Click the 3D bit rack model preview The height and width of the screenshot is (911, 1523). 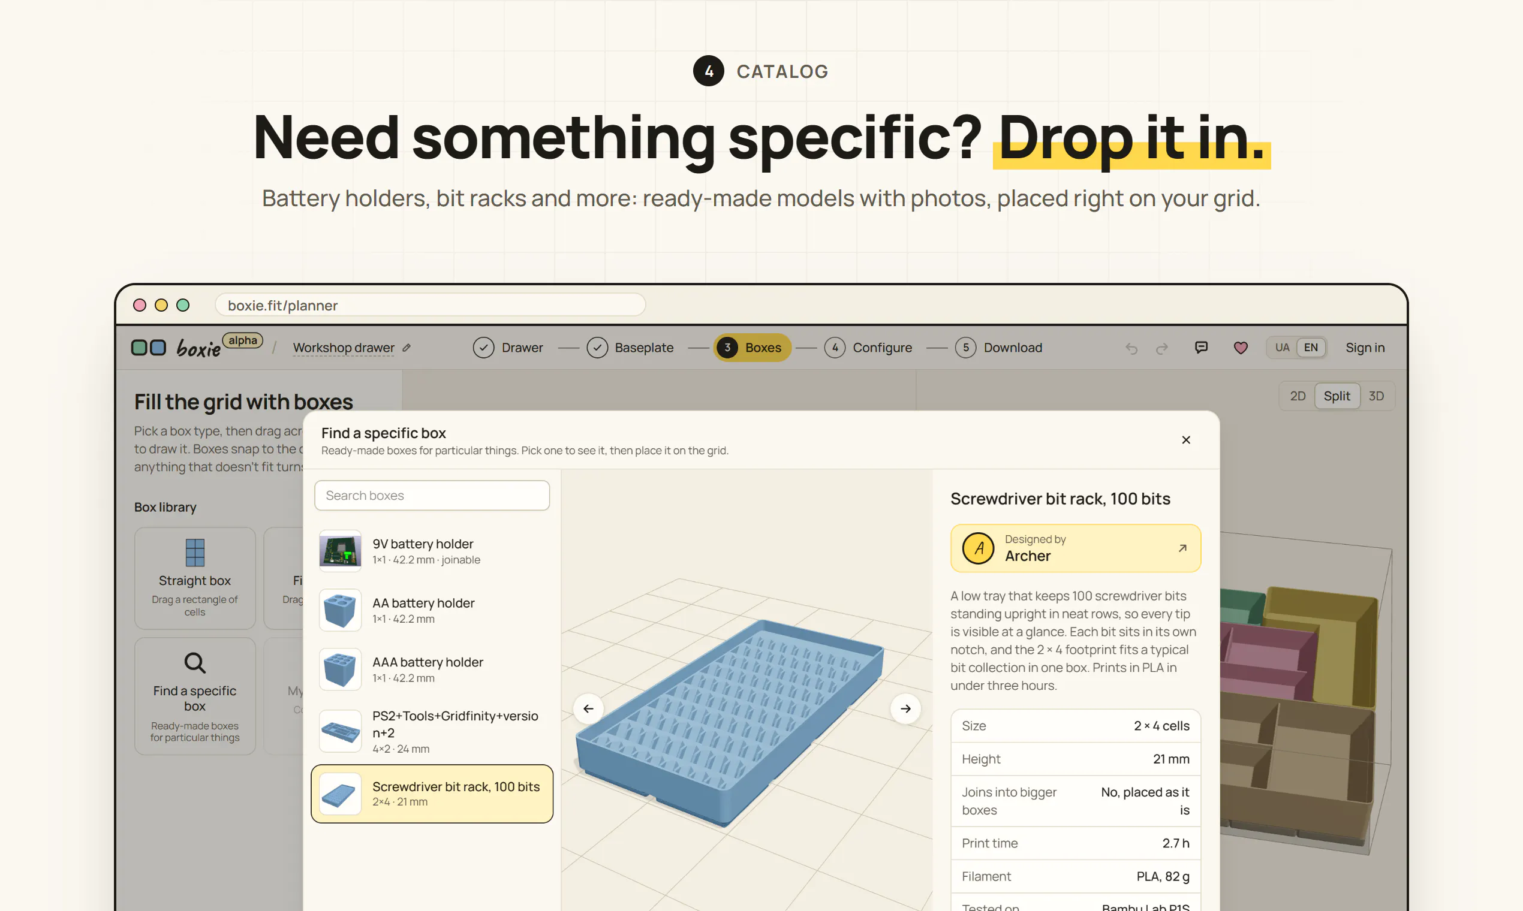pos(731,723)
